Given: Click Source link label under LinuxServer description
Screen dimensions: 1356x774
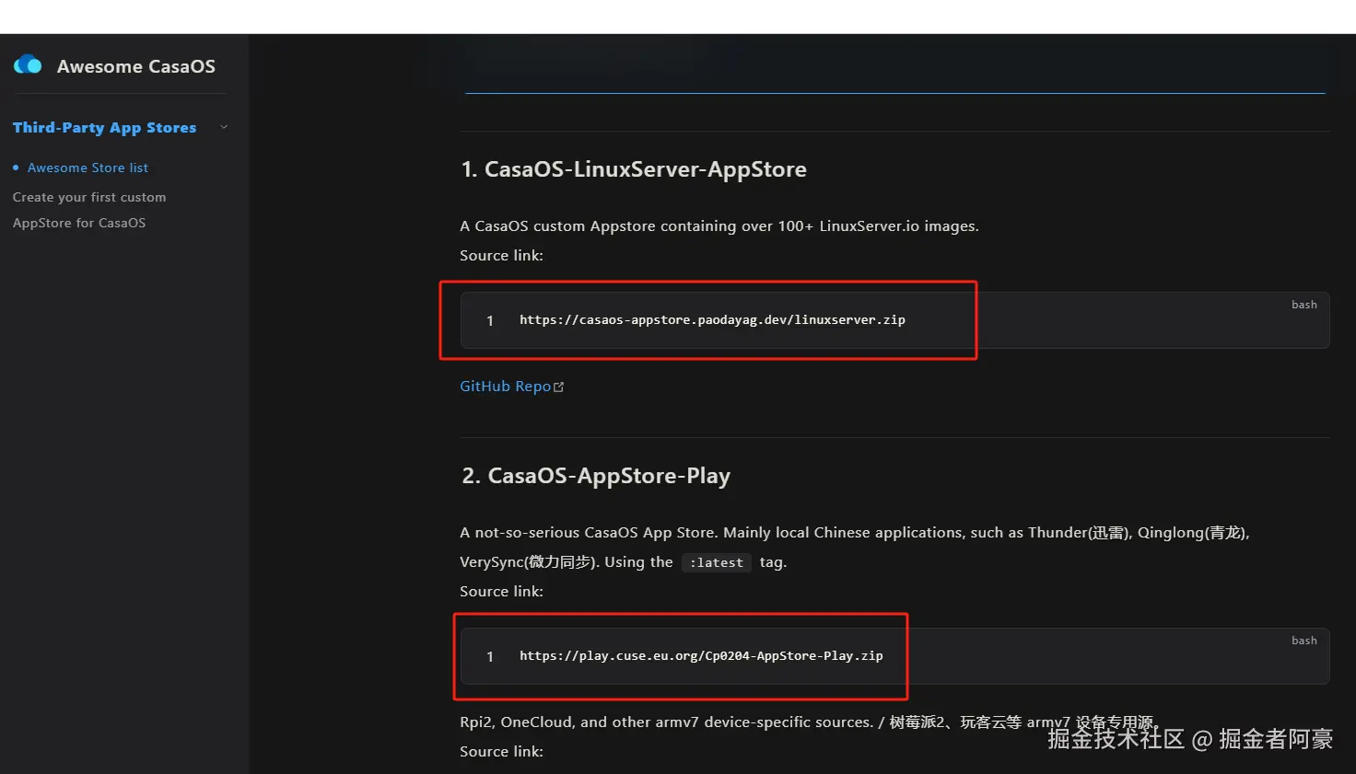Looking at the screenshot, I should pos(501,256).
